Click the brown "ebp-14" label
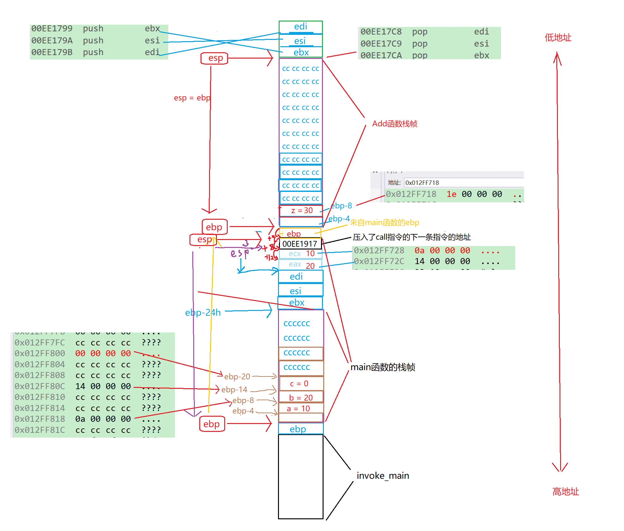 (234, 389)
